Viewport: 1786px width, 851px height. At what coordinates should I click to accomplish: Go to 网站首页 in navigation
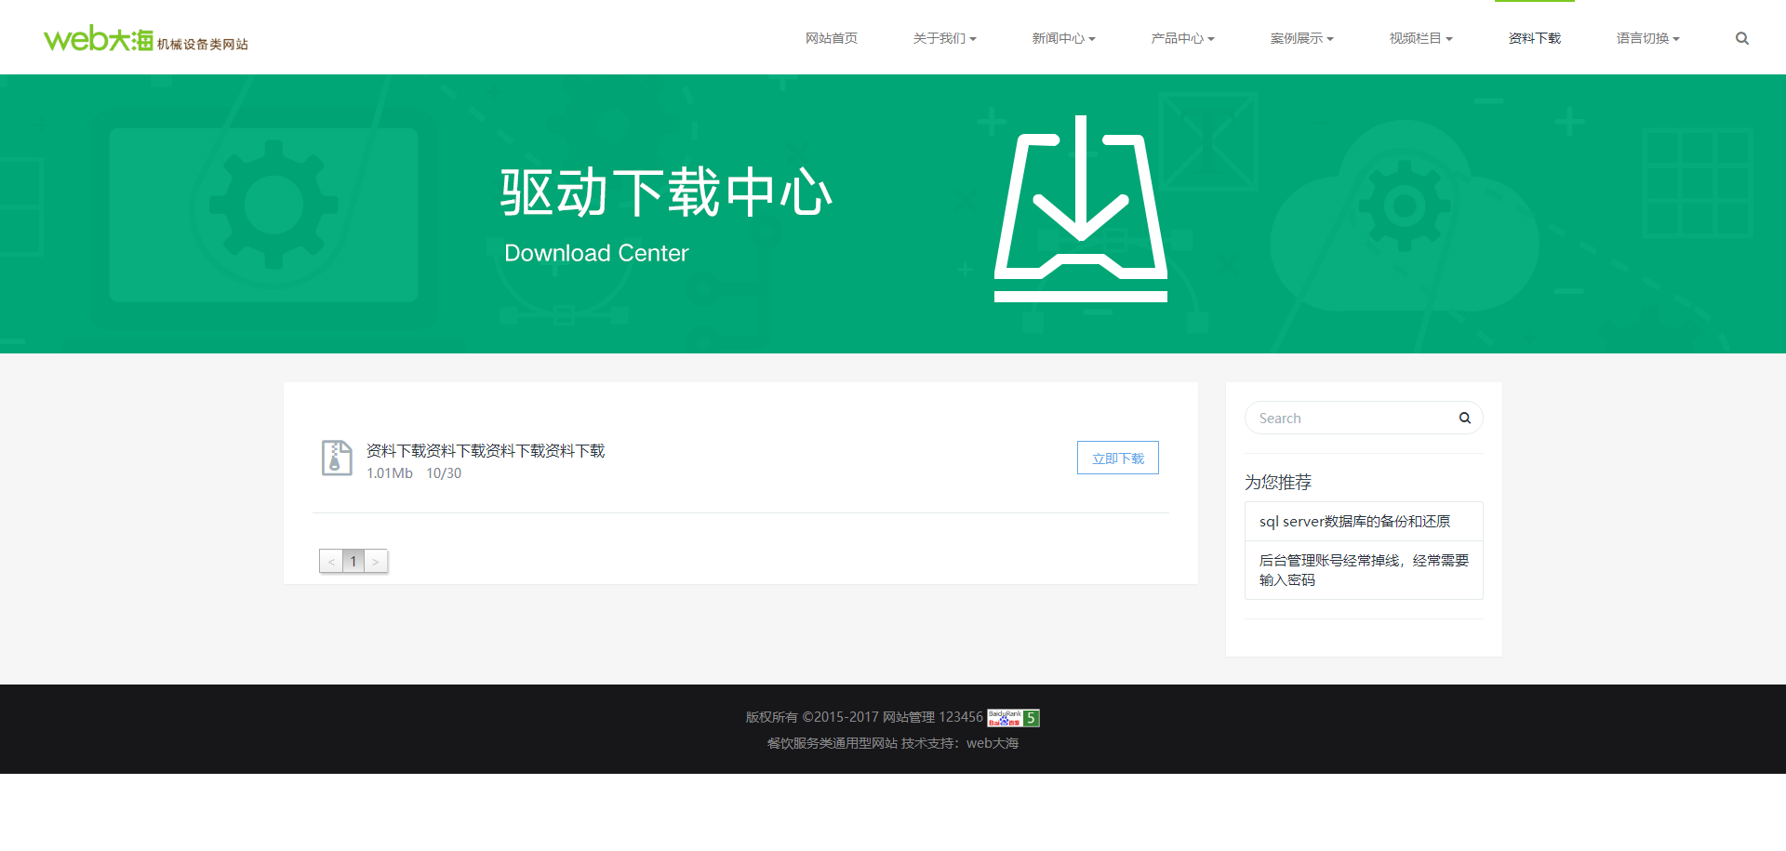[832, 38]
